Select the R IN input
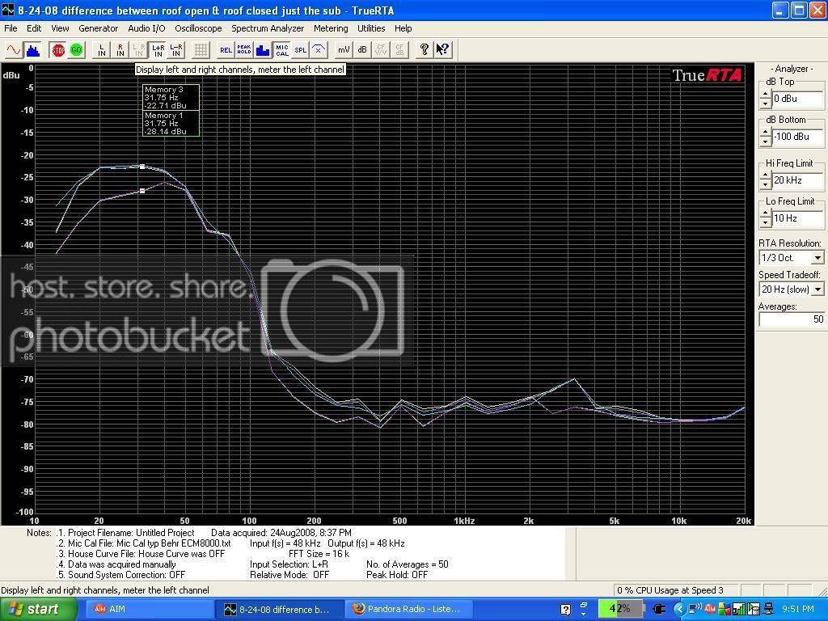The height and width of the screenshot is (621, 828). 120,50
